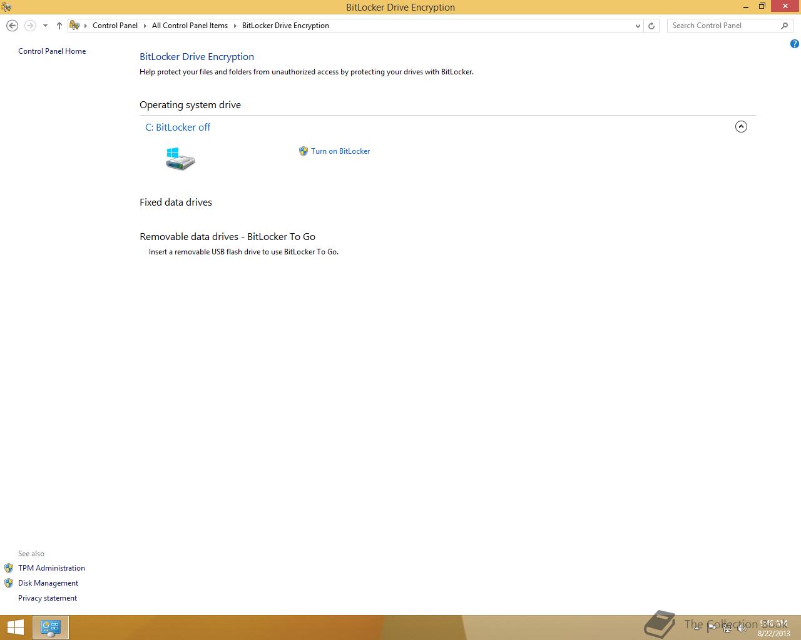This screenshot has width=801, height=640.
Task: Click the Control Panel icon in the address bar
Action: (75, 26)
